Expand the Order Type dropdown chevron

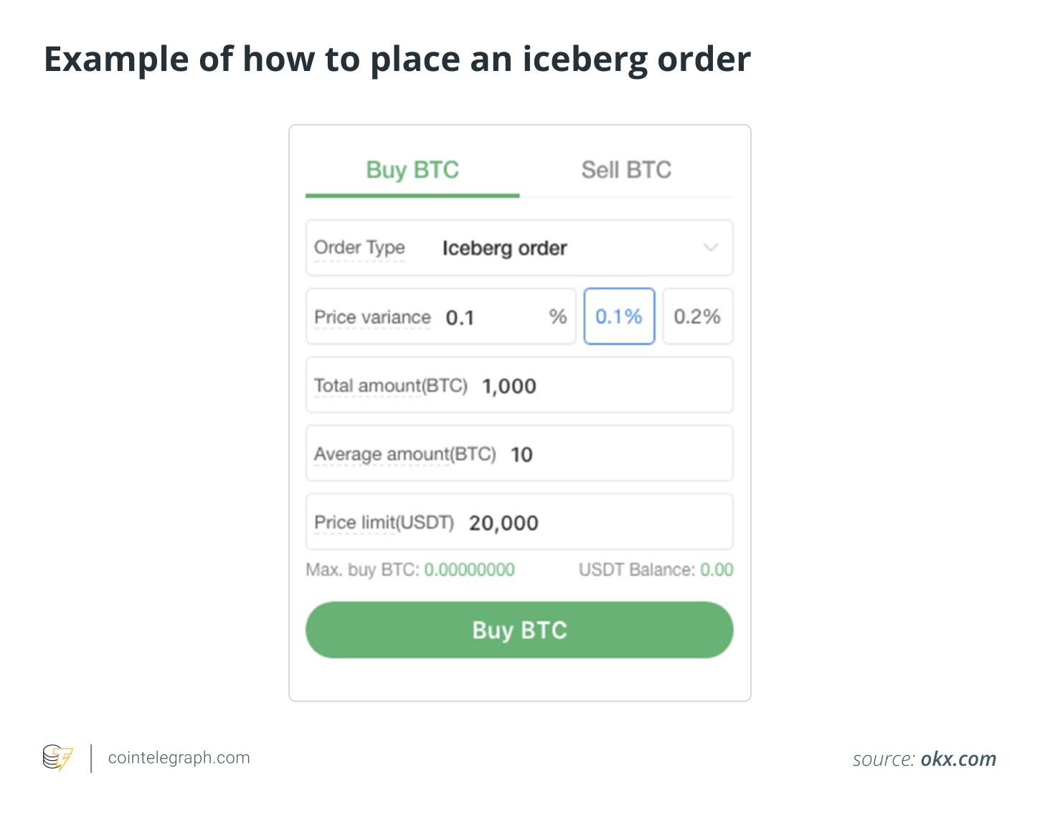pos(710,247)
